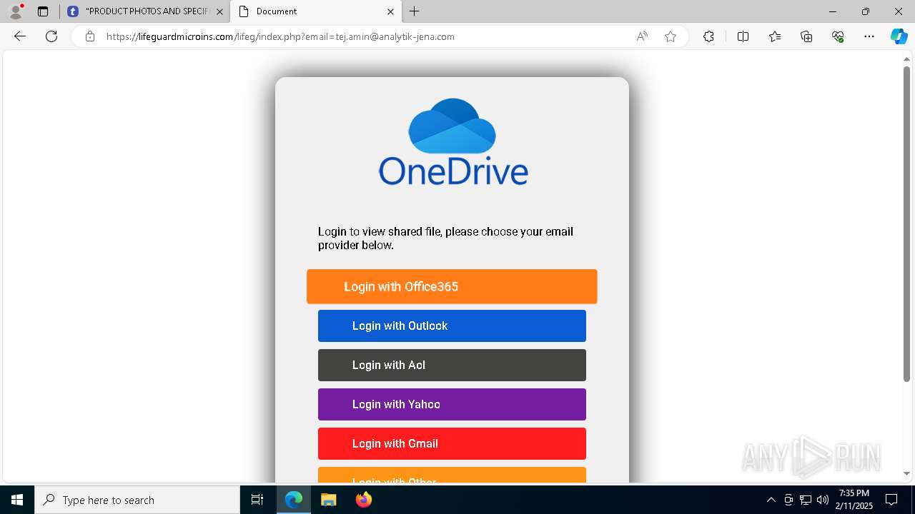
Task: Open the browser profile avatar
Action: click(16, 11)
